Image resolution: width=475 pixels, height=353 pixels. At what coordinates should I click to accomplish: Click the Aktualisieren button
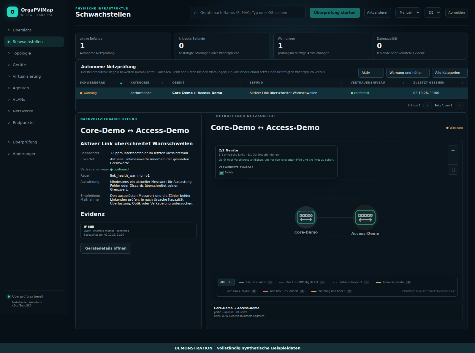[x=378, y=12]
